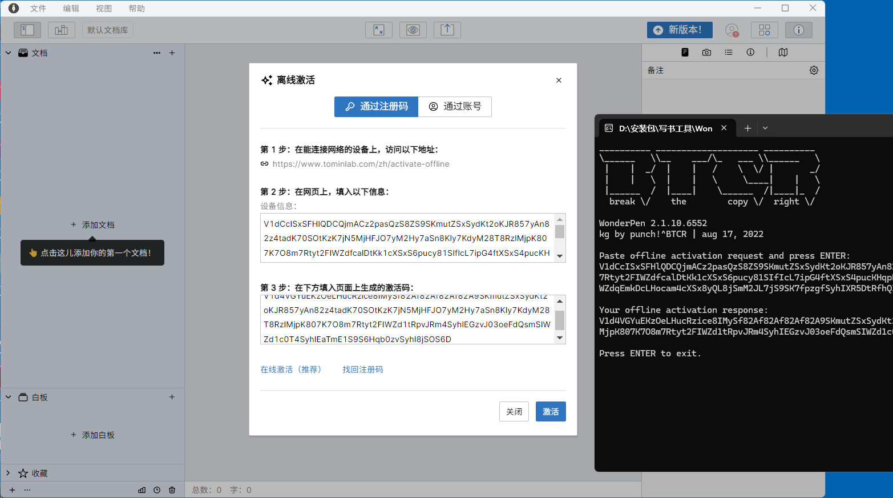
Task: Collapse the 白板 section chevron
Action: tap(9, 397)
